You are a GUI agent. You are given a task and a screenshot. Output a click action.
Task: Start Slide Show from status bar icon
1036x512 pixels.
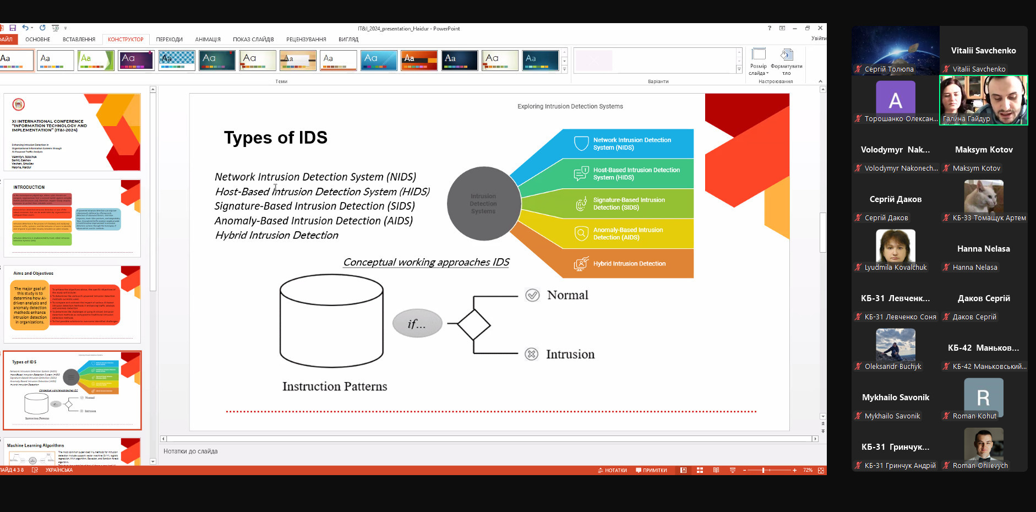click(733, 470)
